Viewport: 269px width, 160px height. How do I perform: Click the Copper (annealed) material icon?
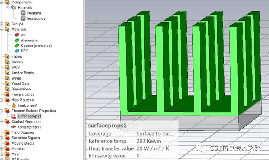[x=17, y=46]
